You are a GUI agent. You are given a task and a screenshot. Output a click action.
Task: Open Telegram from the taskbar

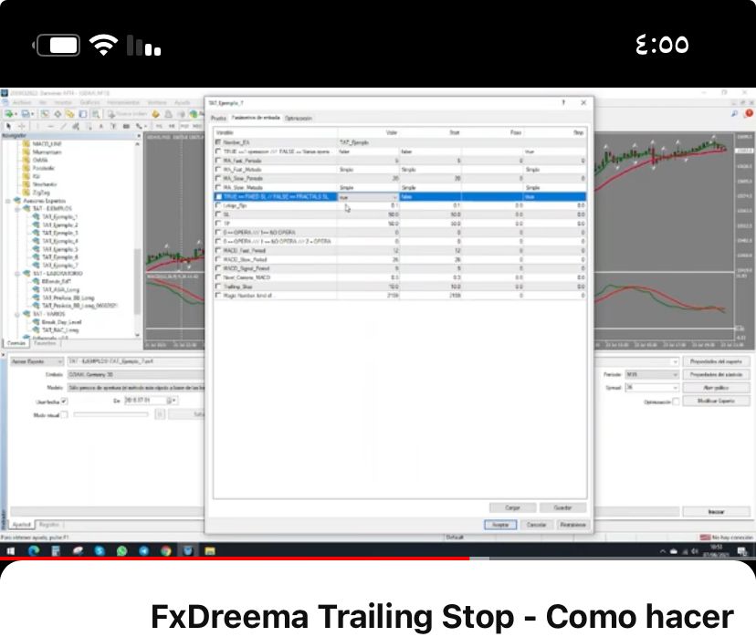coord(143,550)
